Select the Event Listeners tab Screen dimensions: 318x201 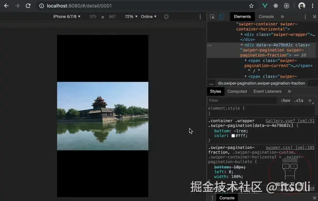[267, 91]
